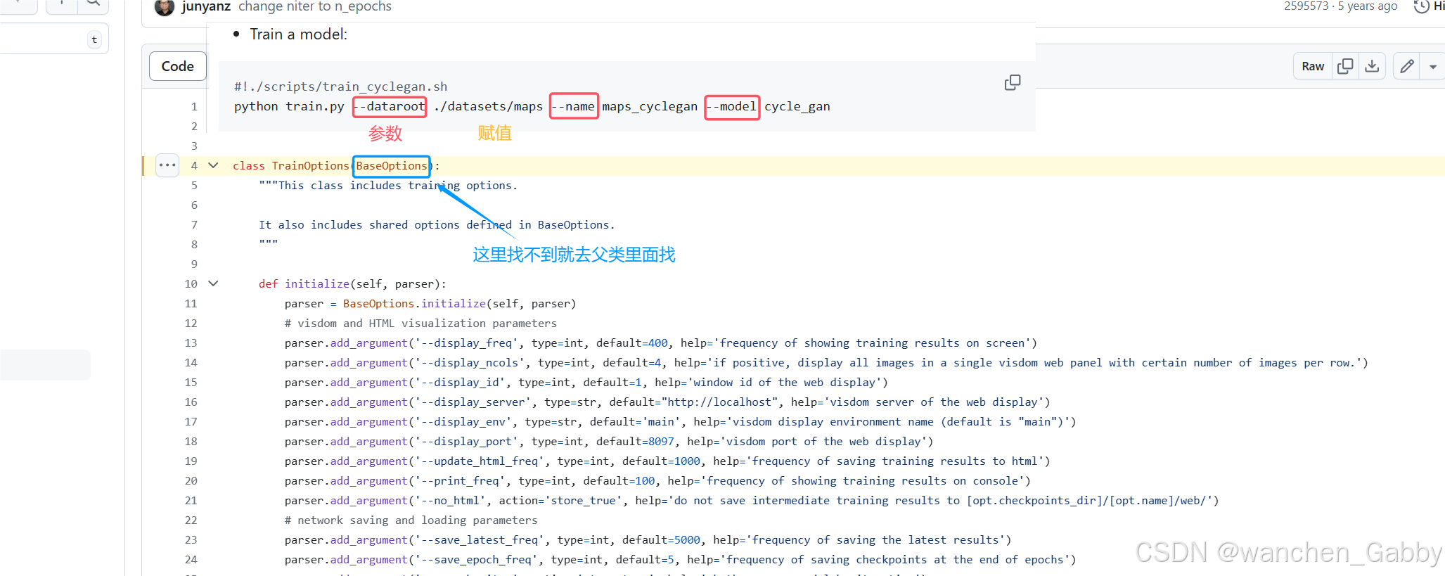Collapse the initialize function at line 10
1445x576 pixels.
[x=213, y=283]
